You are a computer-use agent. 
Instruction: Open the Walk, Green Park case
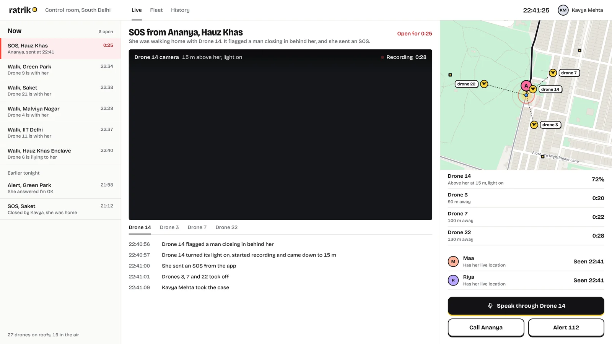pos(60,70)
